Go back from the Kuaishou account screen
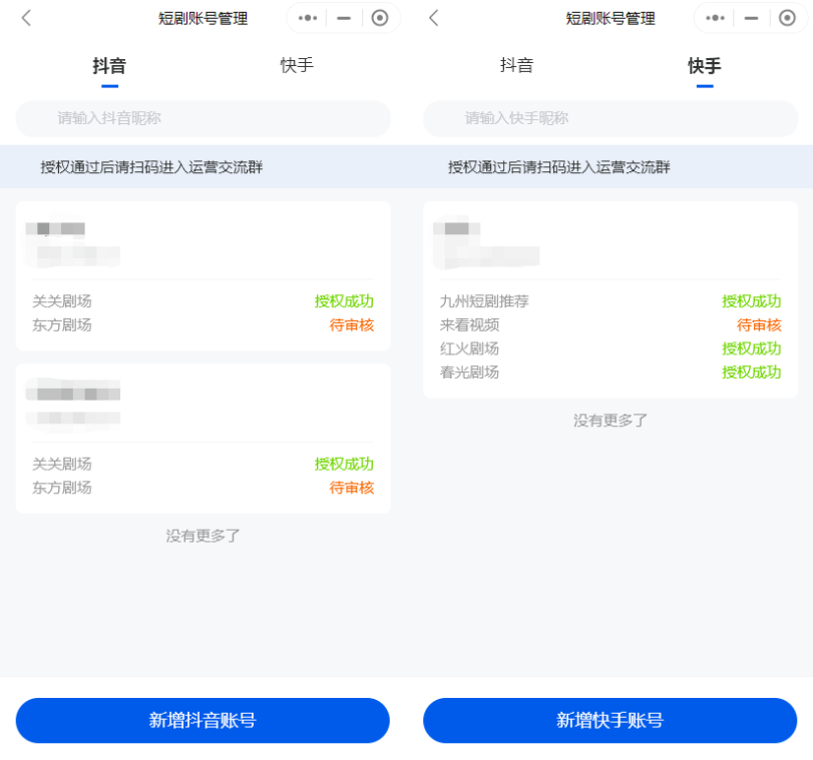The height and width of the screenshot is (760, 813). tap(434, 18)
